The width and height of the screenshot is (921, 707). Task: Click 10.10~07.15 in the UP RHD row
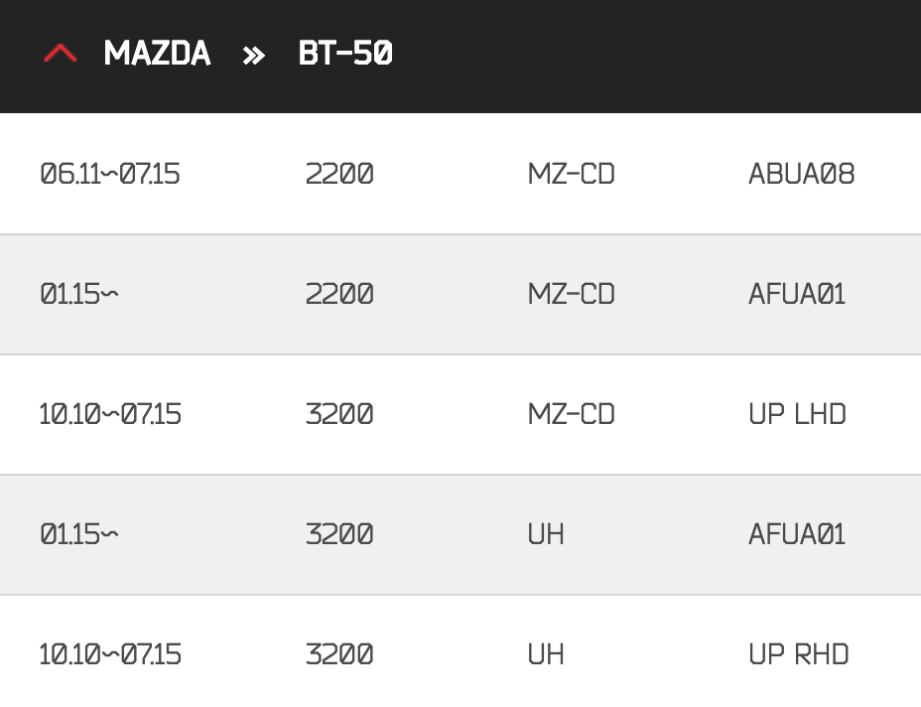110,654
